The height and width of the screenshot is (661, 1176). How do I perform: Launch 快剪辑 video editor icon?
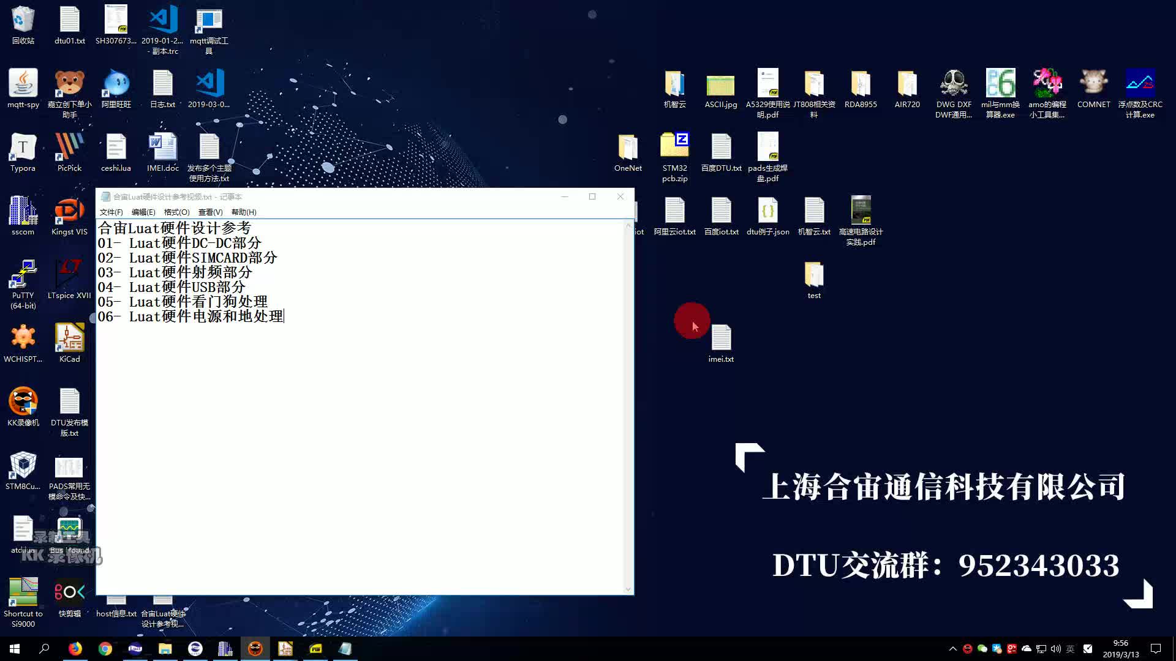(69, 598)
